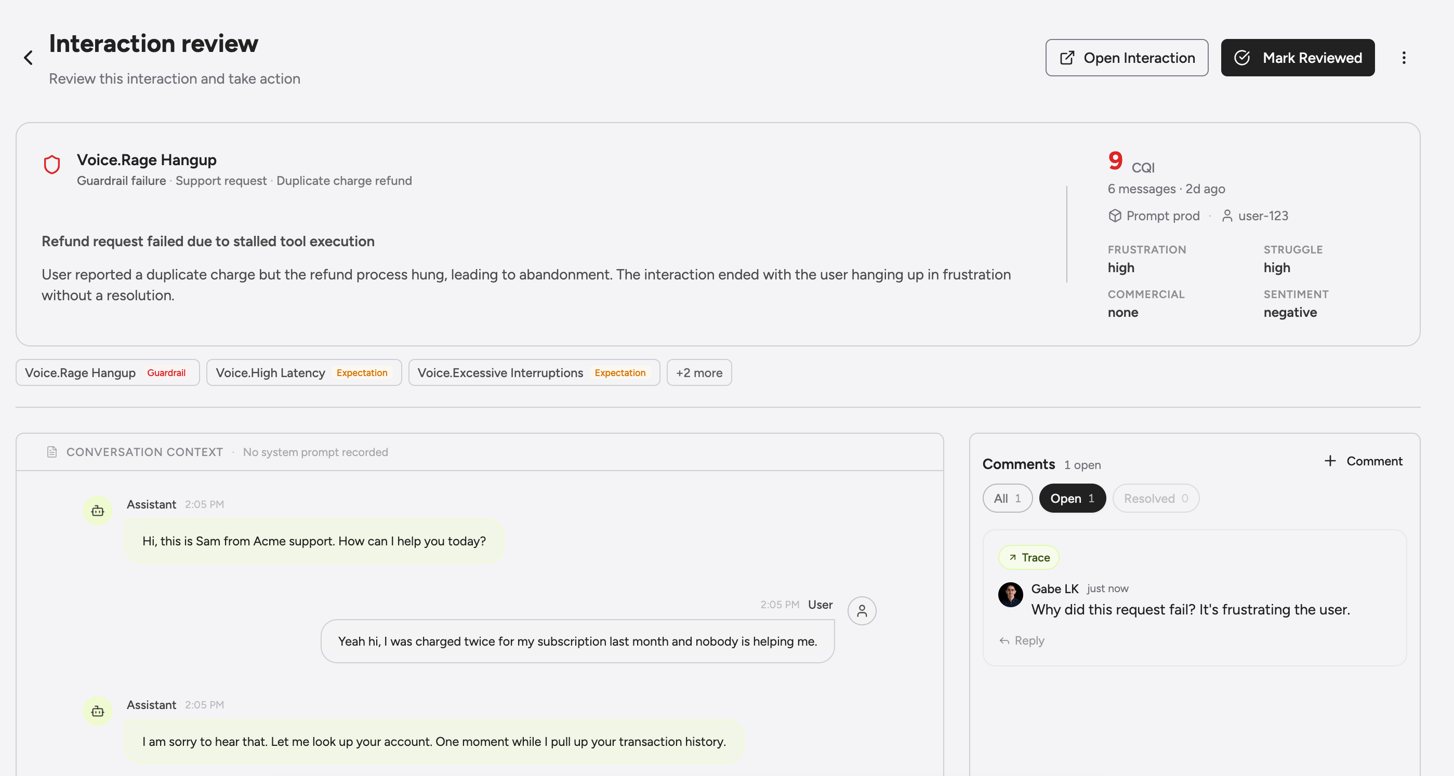The height and width of the screenshot is (776, 1454).
Task: Click 'I am sorry to hear that' message
Action: tap(433, 742)
